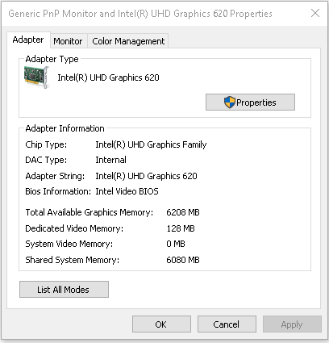Close the properties dialog window
This screenshot has width=329, height=343.
[315, 13]
